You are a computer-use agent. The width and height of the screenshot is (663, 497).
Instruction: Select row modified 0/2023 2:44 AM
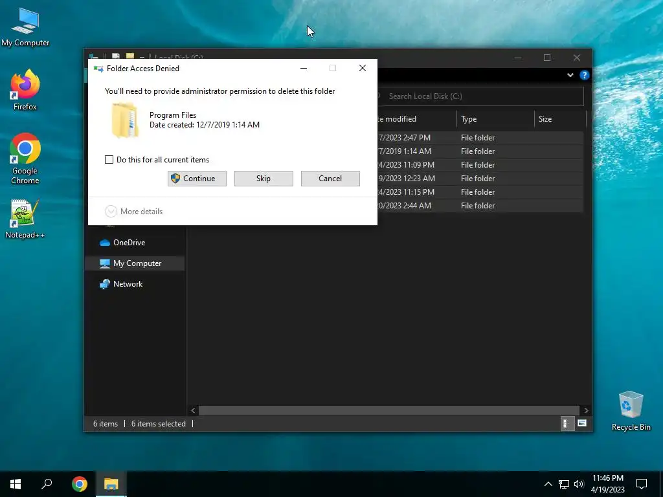[x=480, y=205]
